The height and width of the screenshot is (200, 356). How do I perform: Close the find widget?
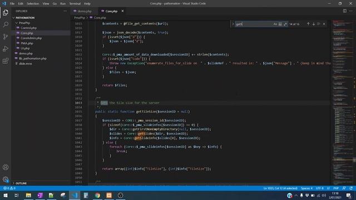click(324, 24)
